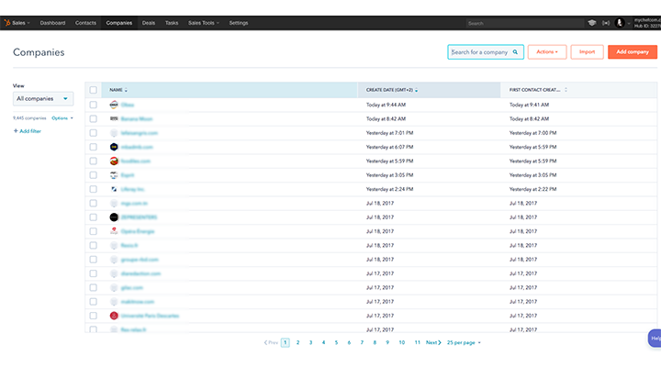Change the 25 per page dropdown
The image size is (661, 367).
point(464,342)
